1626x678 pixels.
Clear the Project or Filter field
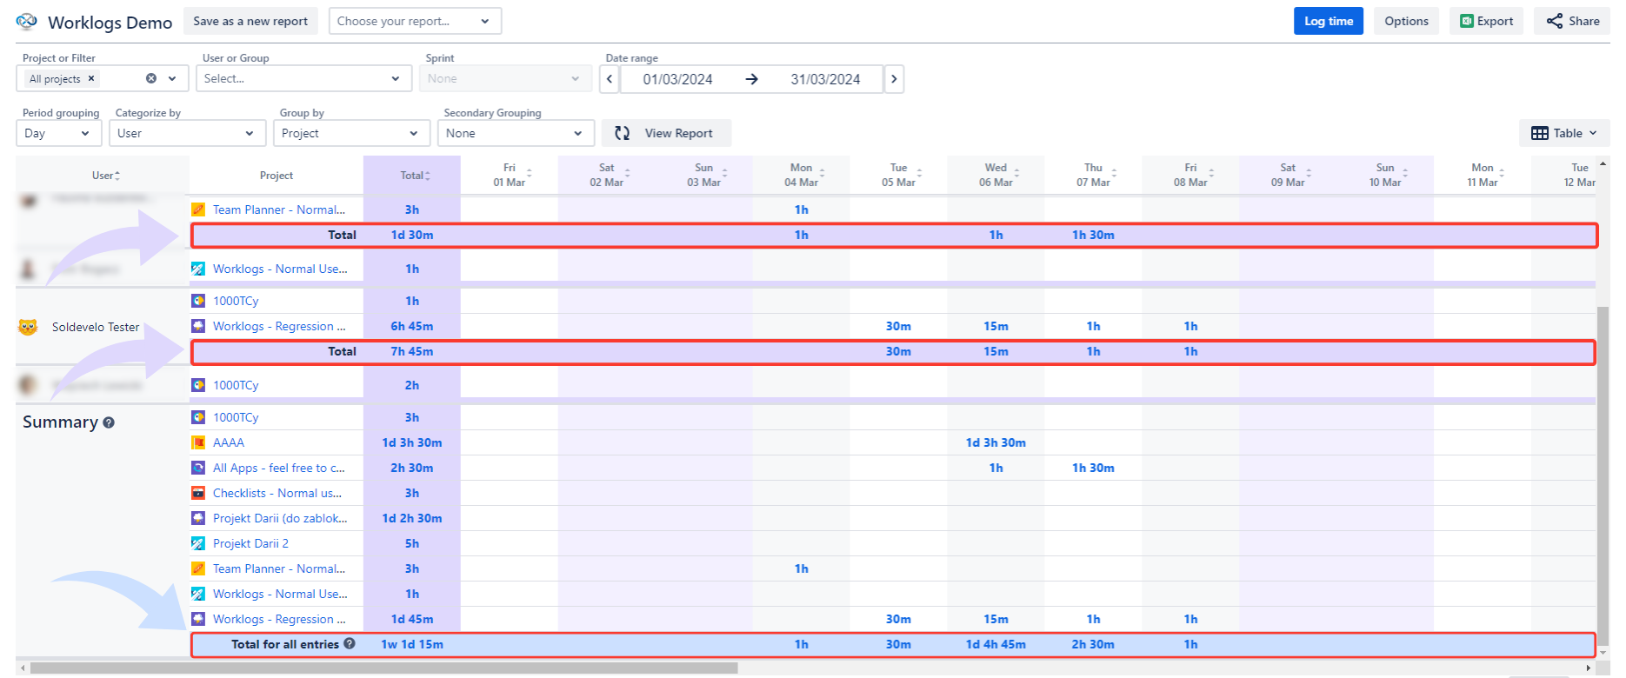click(x=151, y=78)
